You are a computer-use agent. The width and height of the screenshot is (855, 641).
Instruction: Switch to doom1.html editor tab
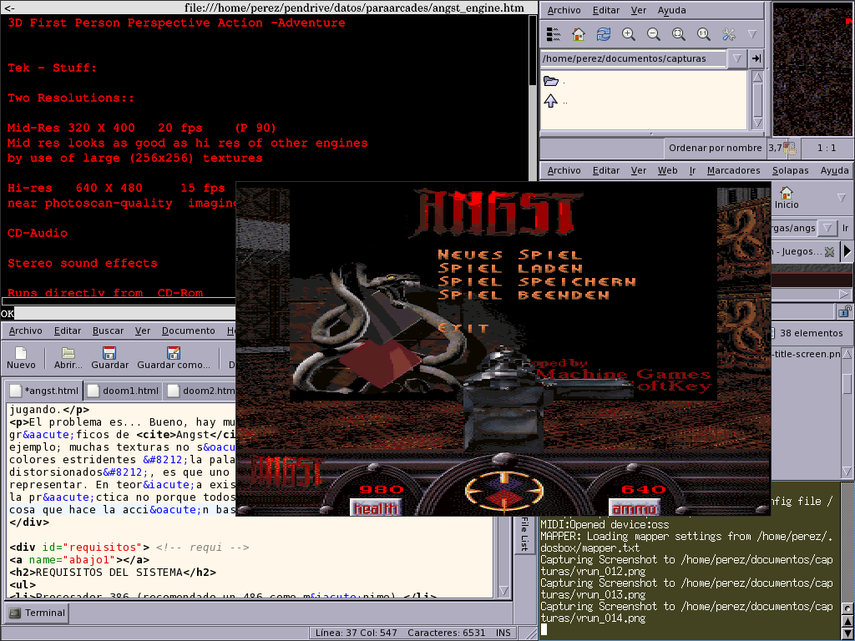point(124,391)
